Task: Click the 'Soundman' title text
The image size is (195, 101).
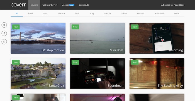Action: (116, 86)
